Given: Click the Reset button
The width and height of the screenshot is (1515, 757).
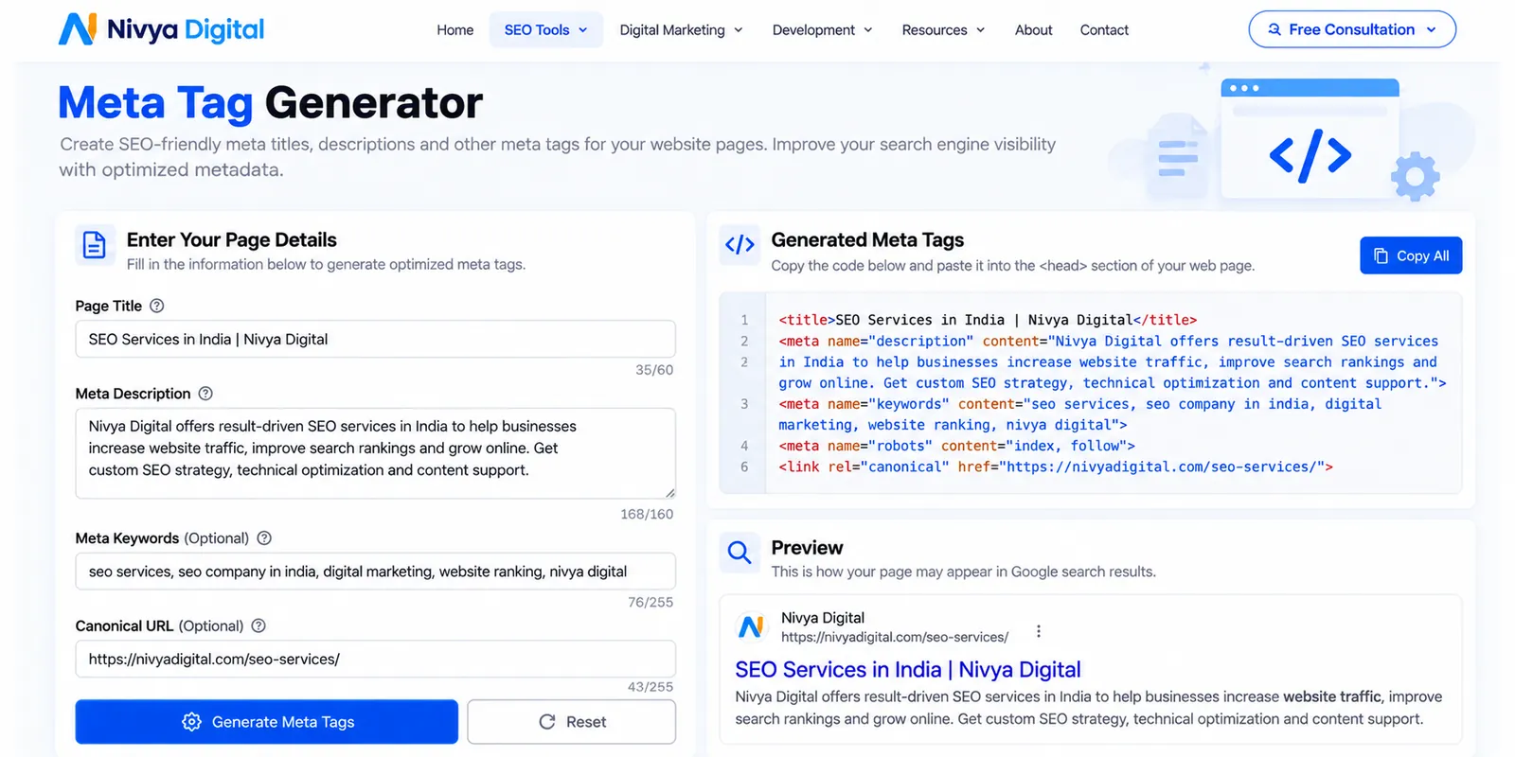Looking at the screenshot, I should pos(572,722).
